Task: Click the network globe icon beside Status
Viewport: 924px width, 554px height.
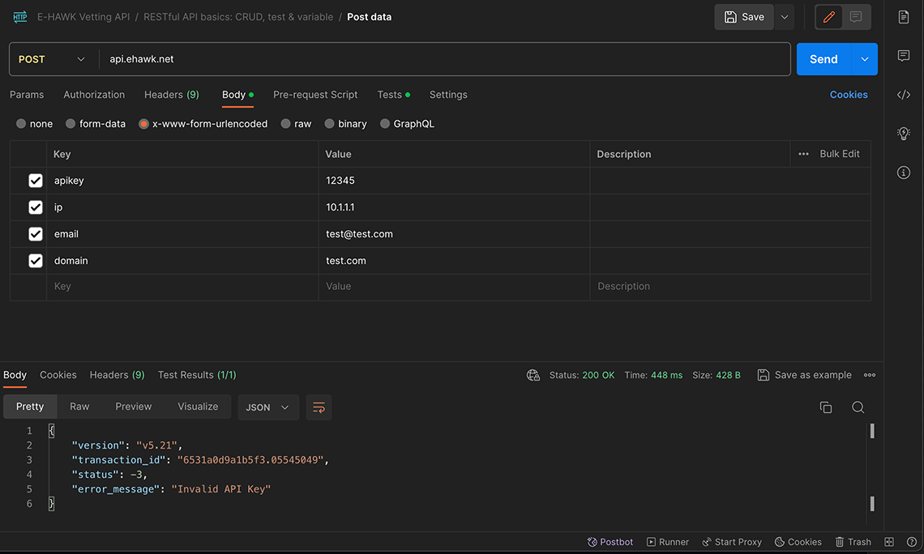Action: (533, 375)
